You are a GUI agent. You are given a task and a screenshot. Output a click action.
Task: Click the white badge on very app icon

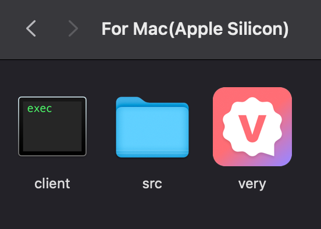coord(252,127)
